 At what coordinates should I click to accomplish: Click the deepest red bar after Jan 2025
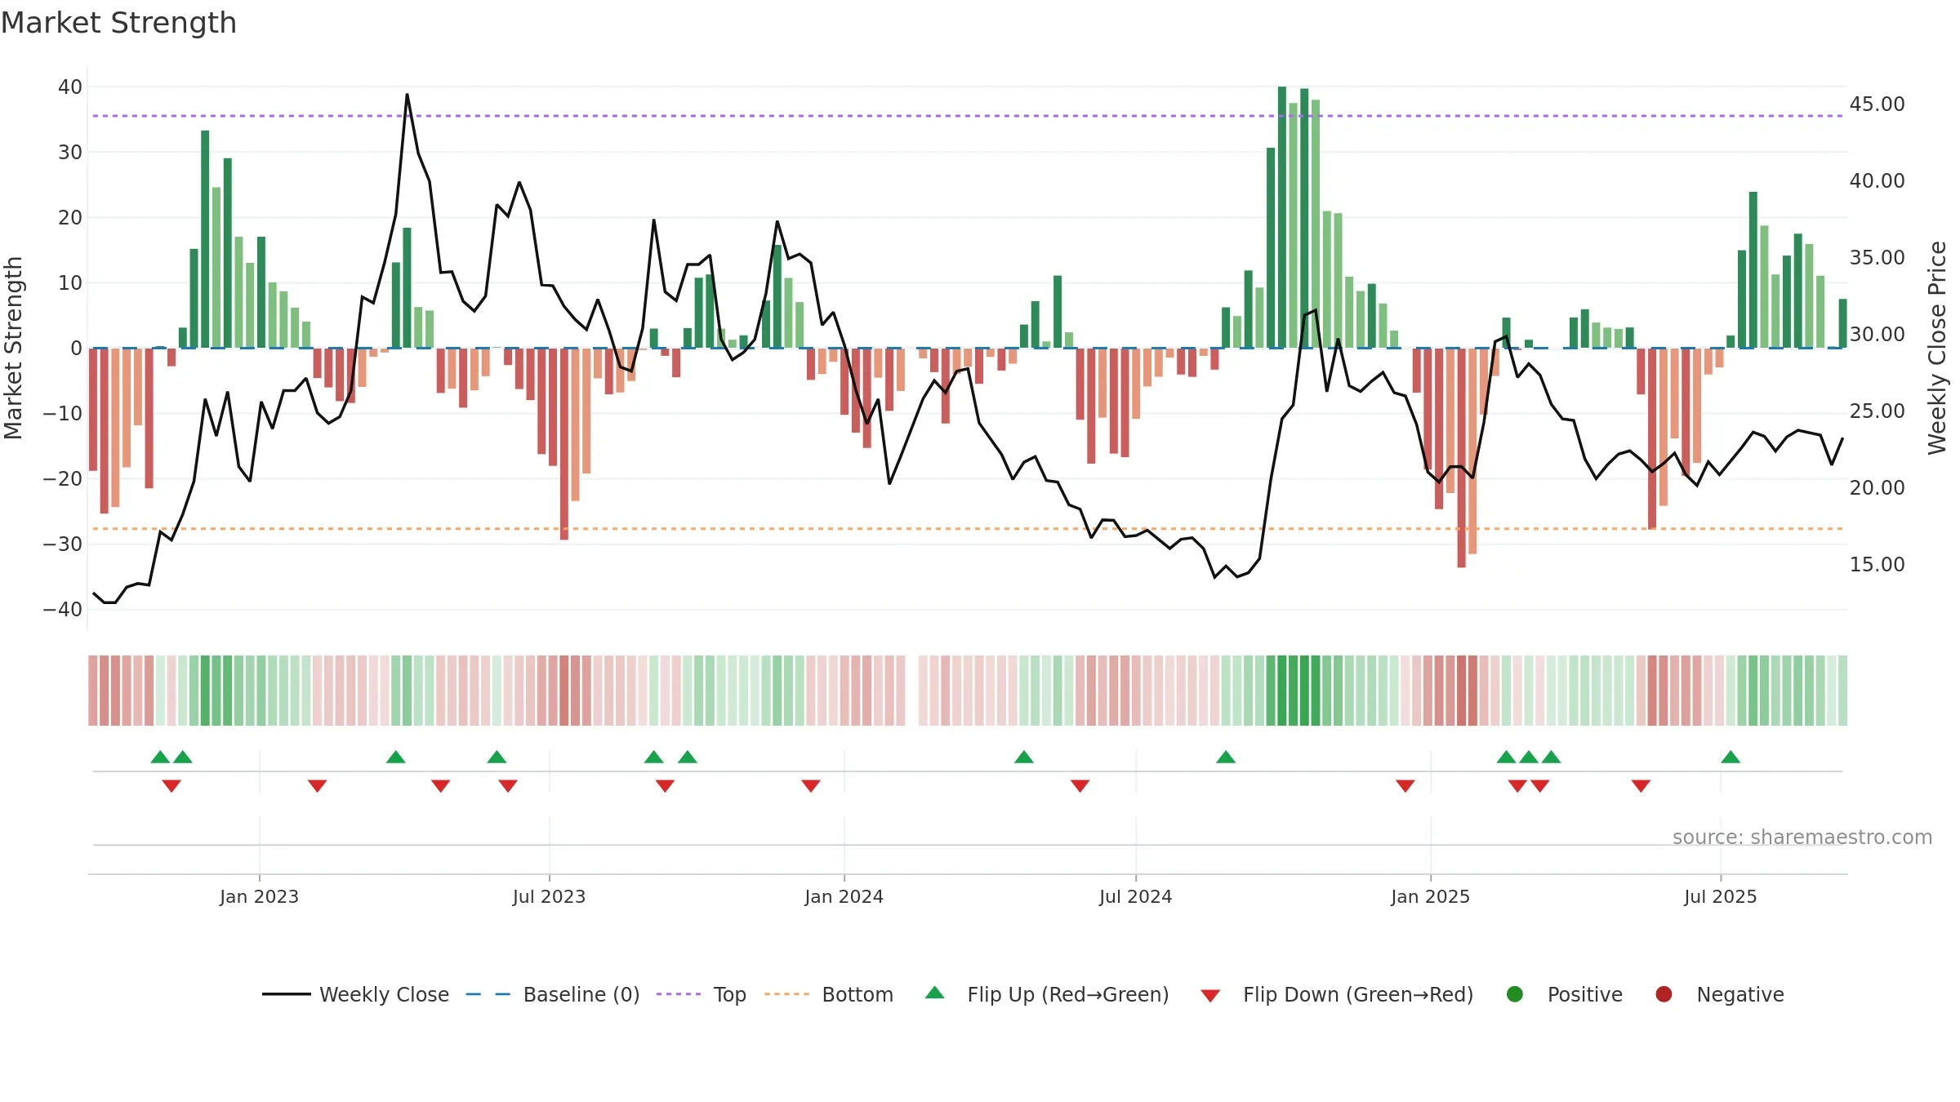point(1461,458)
